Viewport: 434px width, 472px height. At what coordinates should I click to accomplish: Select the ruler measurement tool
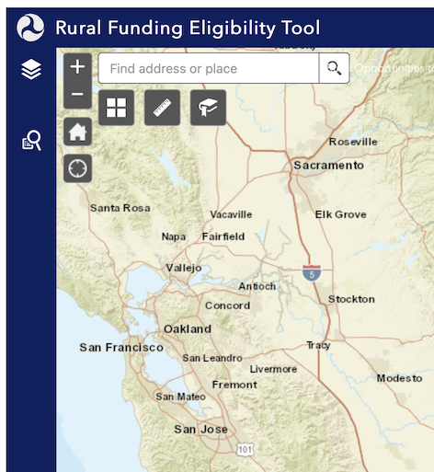tap(162, 108)
